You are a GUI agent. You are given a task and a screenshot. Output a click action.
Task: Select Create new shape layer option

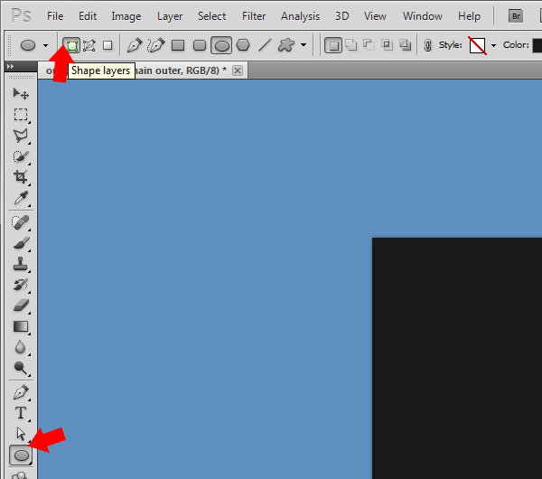(x=333, y=45)
